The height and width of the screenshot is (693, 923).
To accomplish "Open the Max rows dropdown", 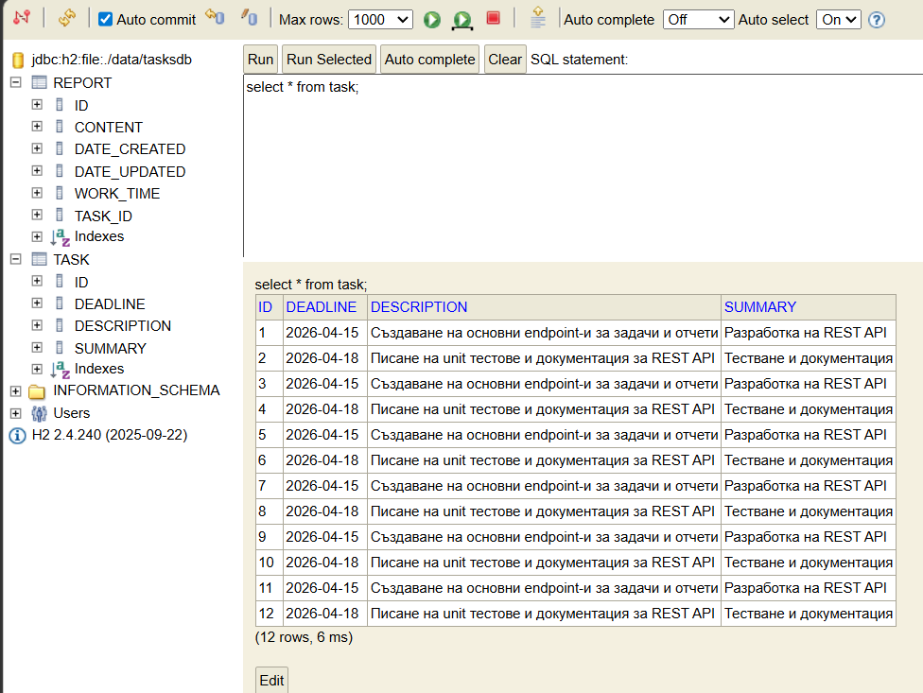I will pos(380,19).
